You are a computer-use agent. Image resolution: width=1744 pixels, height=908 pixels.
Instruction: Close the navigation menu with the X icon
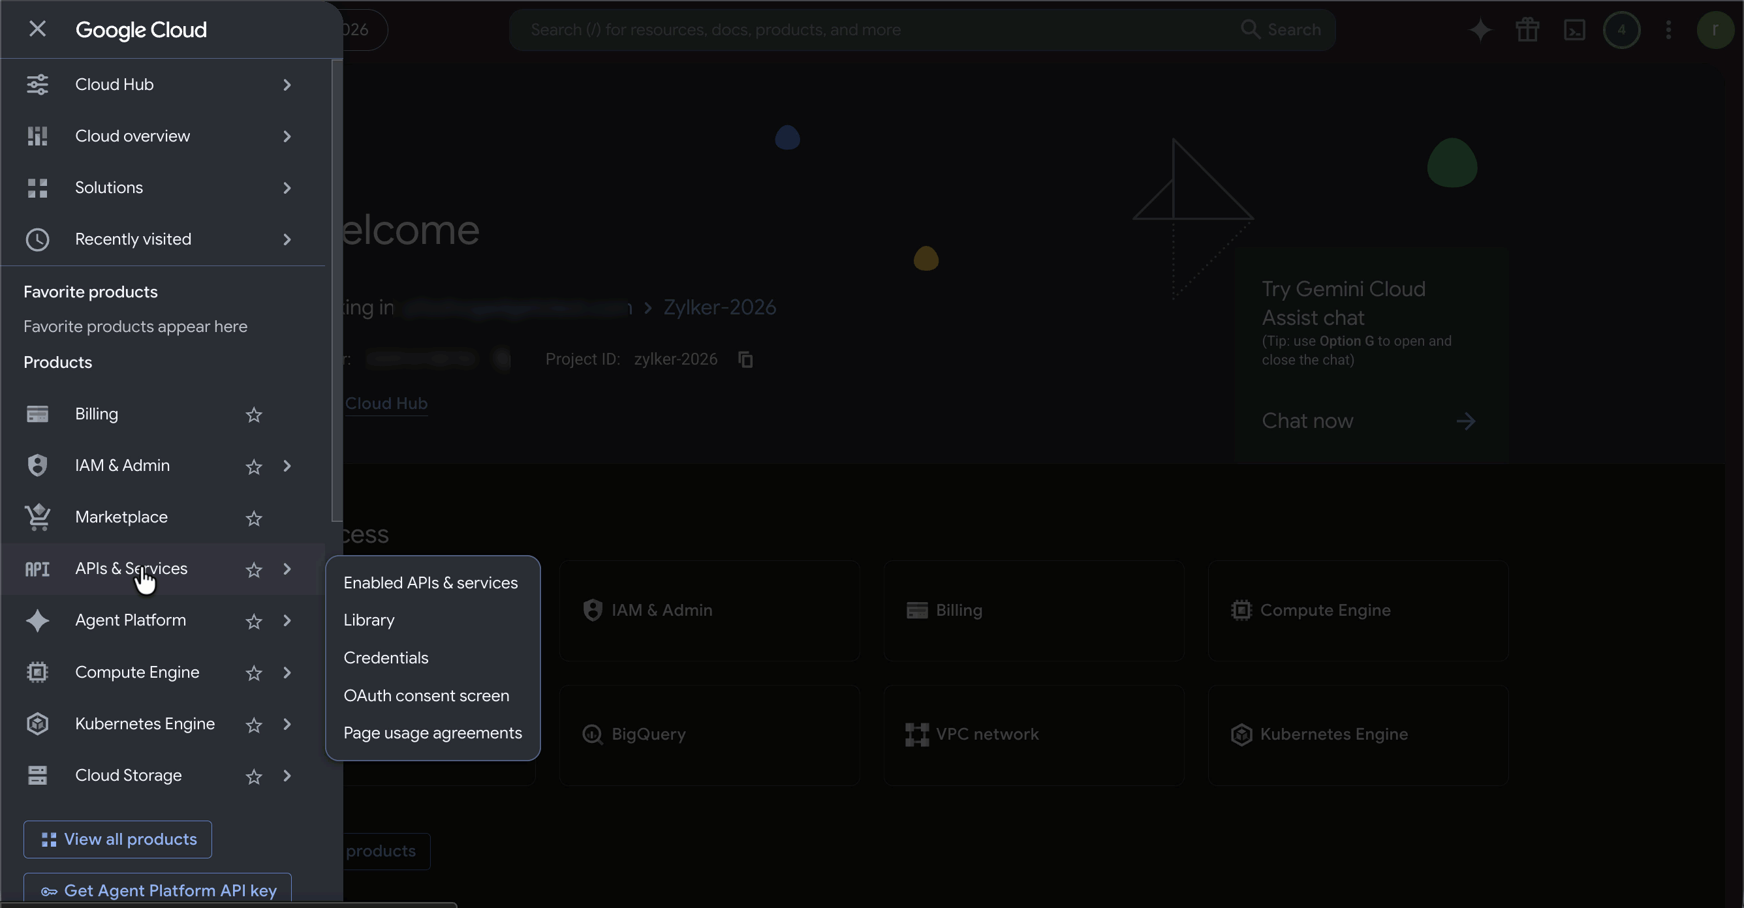point(37,29)
